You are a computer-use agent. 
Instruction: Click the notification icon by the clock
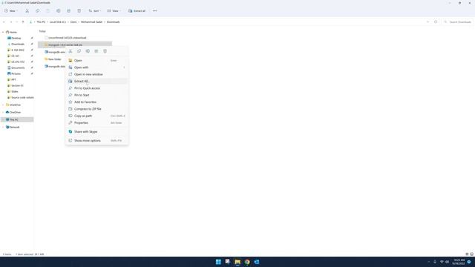point(469,262)
